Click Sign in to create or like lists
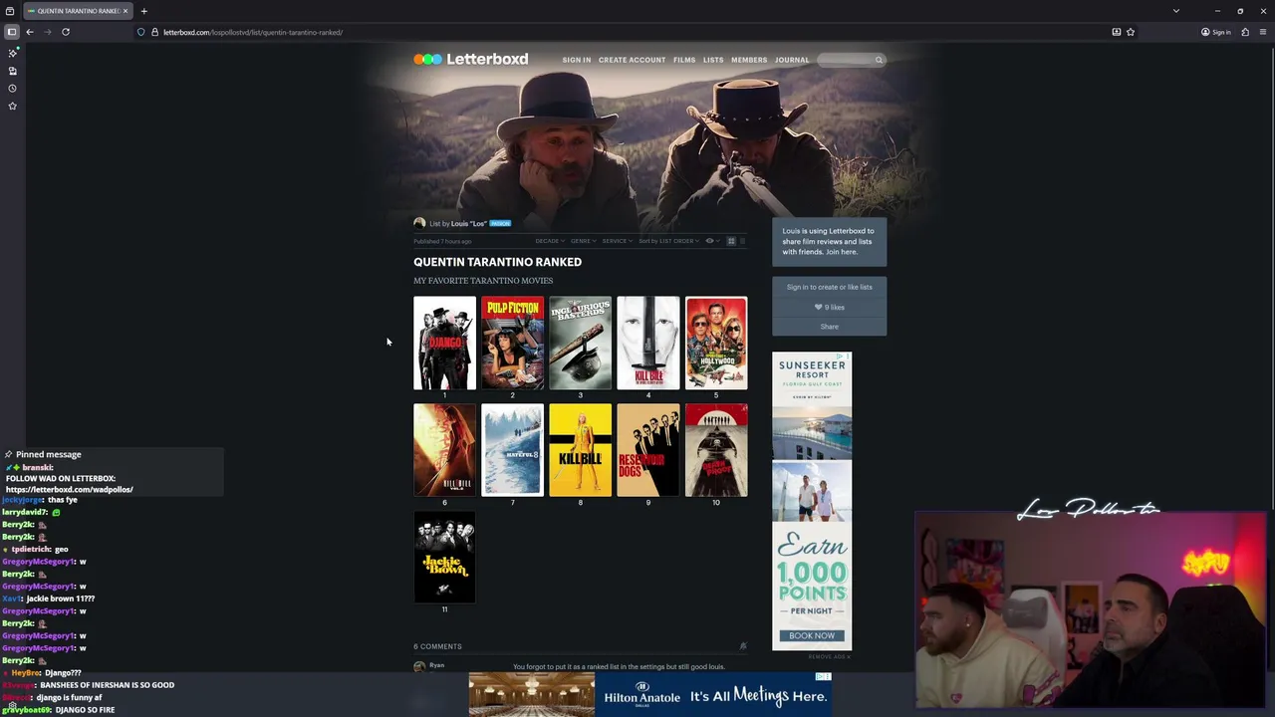 [829, 287]
